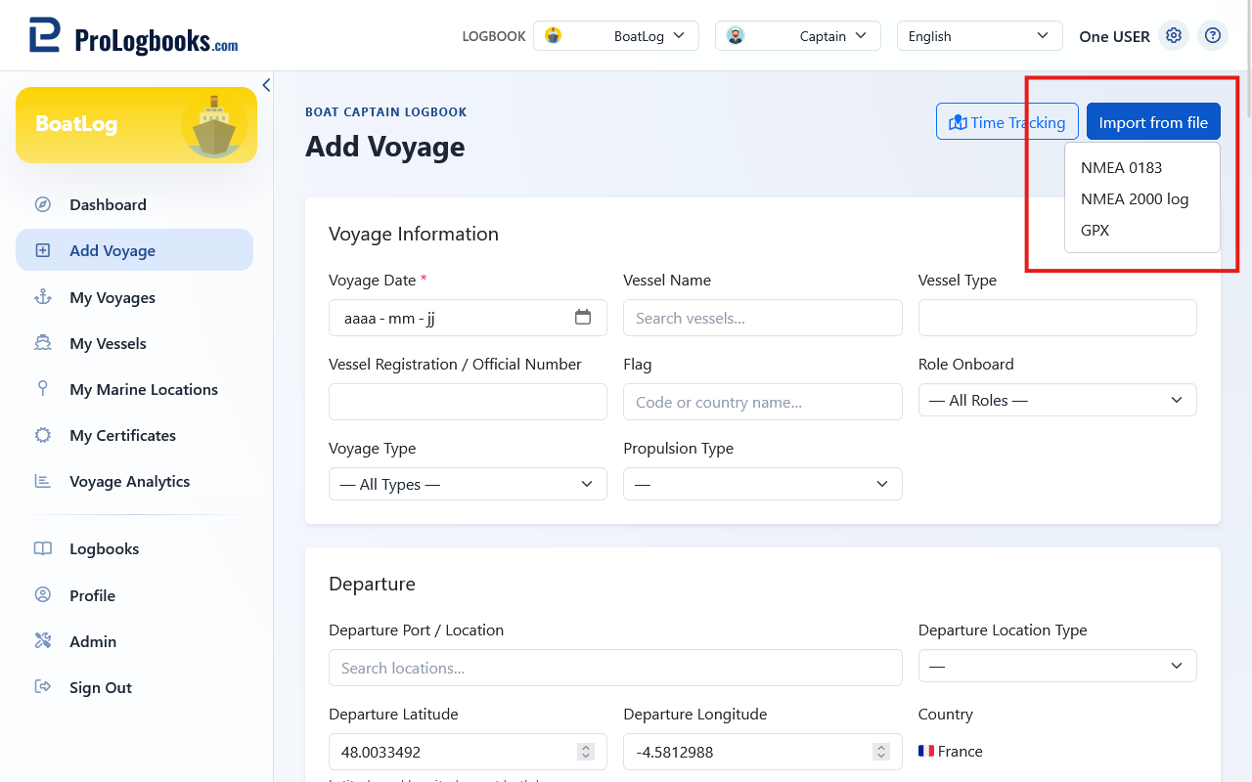This screenshot has height=782, width=1252.
Task: Open the settings gear icon
Action: (x=1174, y=35)
